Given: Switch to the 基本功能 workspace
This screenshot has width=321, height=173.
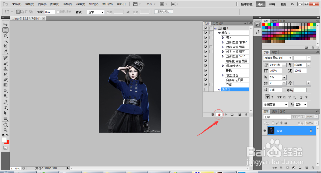Looking at the screenshot, I should (247, 4).
